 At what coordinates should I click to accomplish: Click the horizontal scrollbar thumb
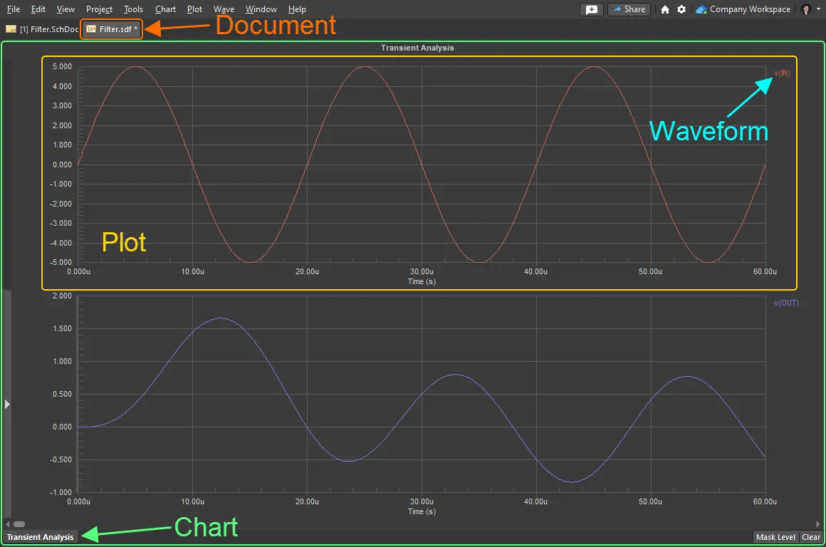19,523
